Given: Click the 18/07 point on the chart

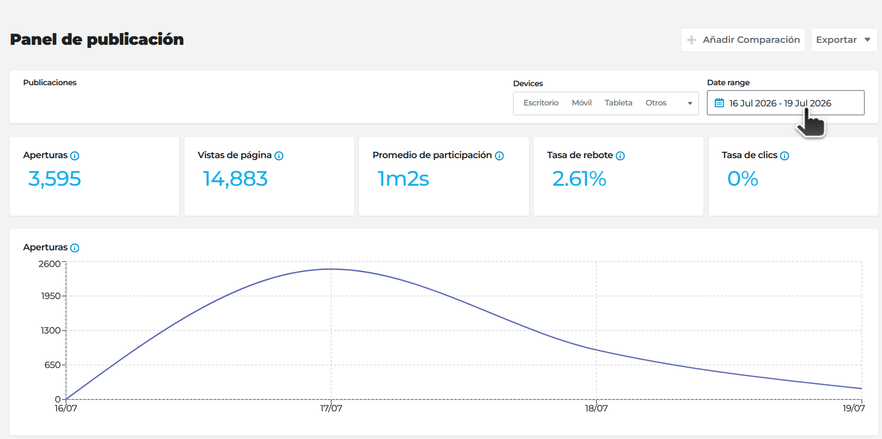Looking at the screenshot, I should (x=596, y=350).
